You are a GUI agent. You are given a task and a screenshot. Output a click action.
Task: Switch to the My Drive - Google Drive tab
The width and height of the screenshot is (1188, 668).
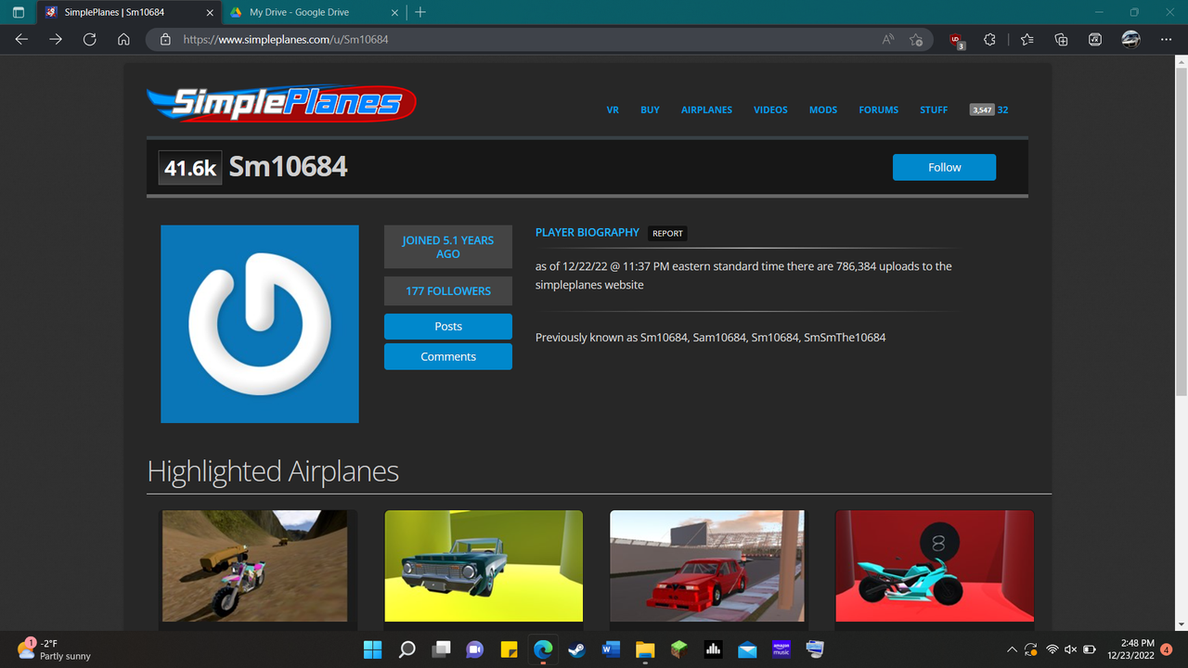pyautogui.click(x=313, y=12)
